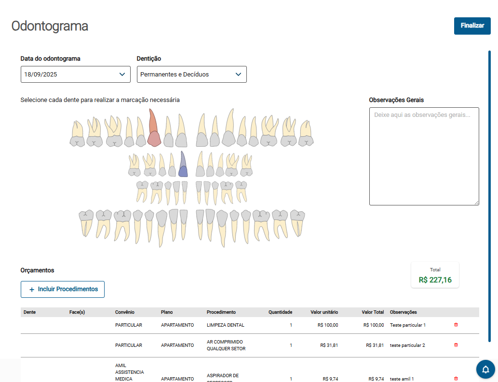Viewport: 498px width, 382px height.
Task: Click Incluir Procedimentos button
Action: (x=63, y=289)
